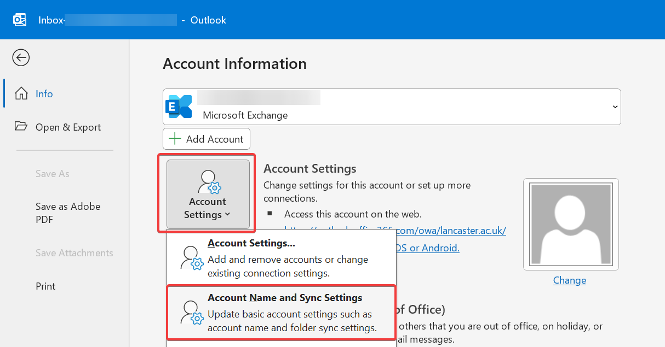Viewport: 665px width, 347px height.
Task: Select Print in the sidebar
Action: [x=45, y=286]
